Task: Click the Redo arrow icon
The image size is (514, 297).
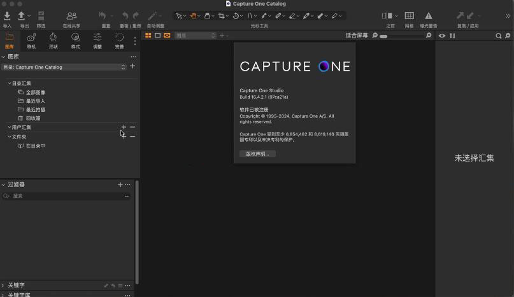Action: [136, 15]
